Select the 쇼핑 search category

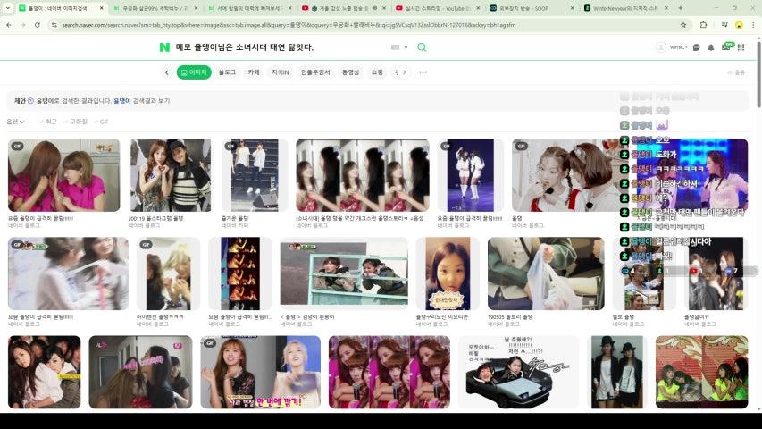click(x=377, y=72)
